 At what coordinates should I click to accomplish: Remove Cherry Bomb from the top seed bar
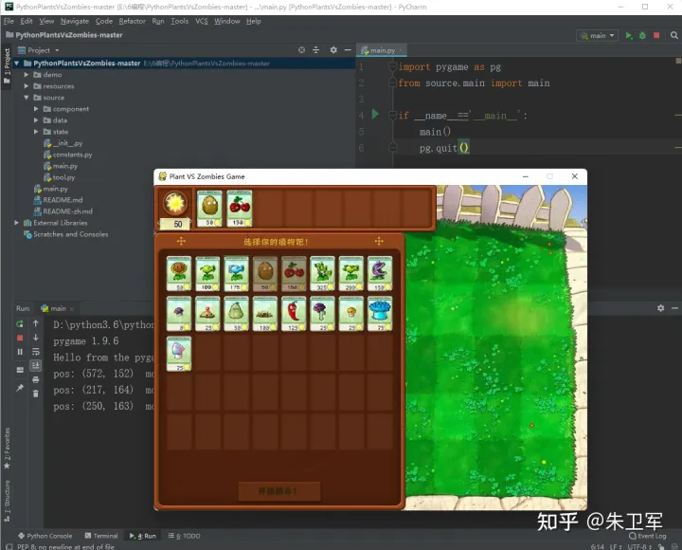(x=240, y=209)
